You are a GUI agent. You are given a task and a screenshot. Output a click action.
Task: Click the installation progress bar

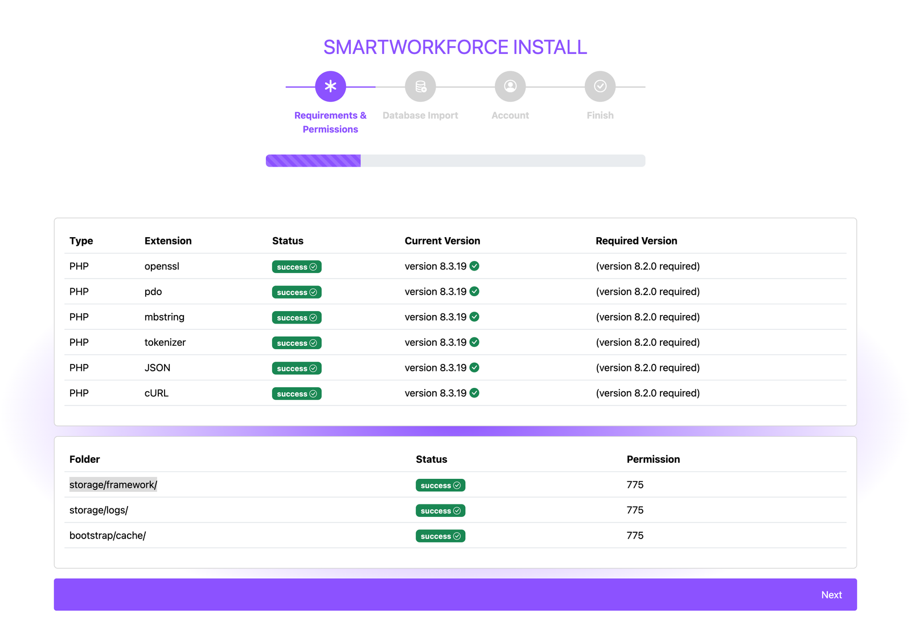[455, 161]
